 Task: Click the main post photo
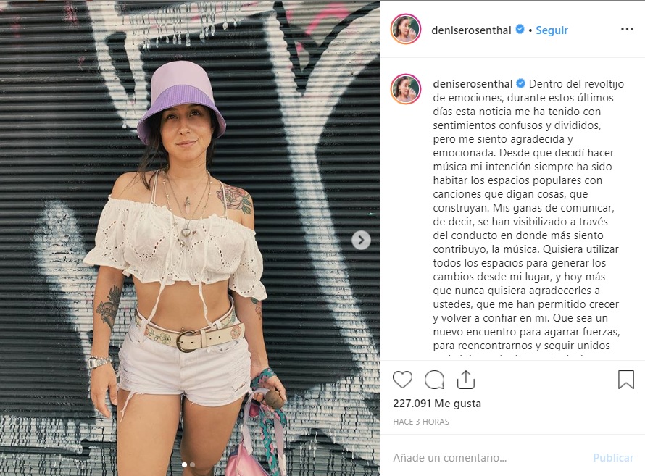(190, 238)
